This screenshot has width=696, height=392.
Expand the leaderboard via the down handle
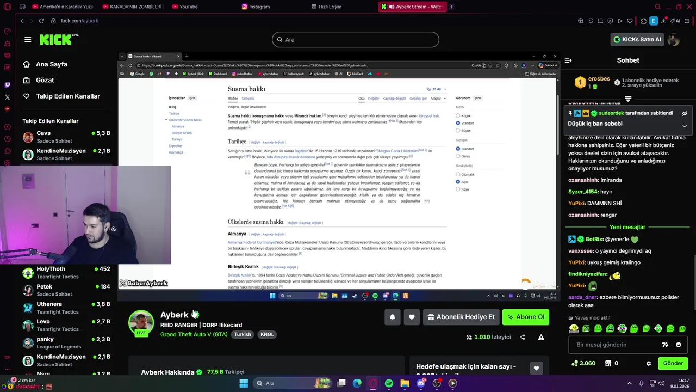pos(628,99)
